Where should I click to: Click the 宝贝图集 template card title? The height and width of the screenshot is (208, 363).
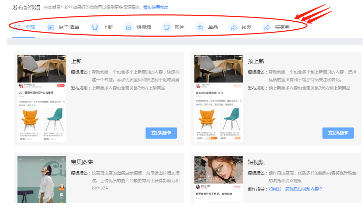click(82, 162)
